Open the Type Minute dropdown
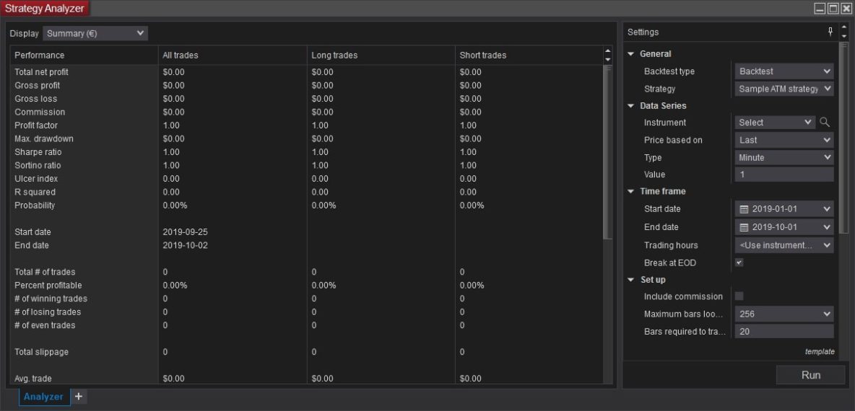Screen dimensions: 855x411 pos(784,157)
